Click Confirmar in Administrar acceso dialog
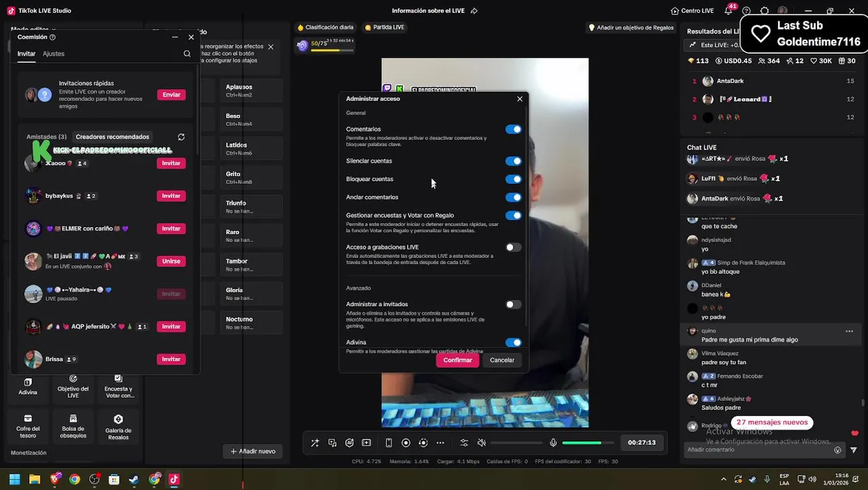The width and height of the screenshot is (868, 490). (x=457, y=360)
